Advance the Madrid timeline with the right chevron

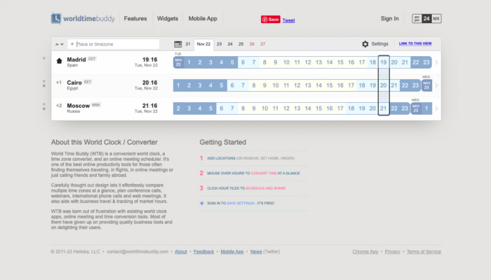pyautogui.click(x=436, y=62)
